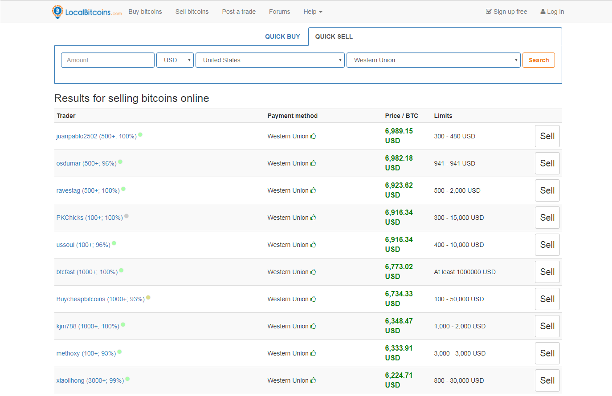612x396 pixels.
Task: Click online status dot beside osdumar
Action: click(x=120, y=162)
